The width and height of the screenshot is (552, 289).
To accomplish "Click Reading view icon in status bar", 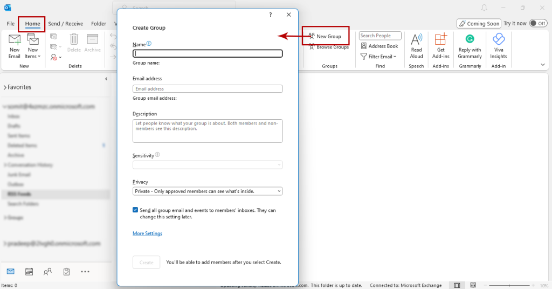I will pos(473,285).
